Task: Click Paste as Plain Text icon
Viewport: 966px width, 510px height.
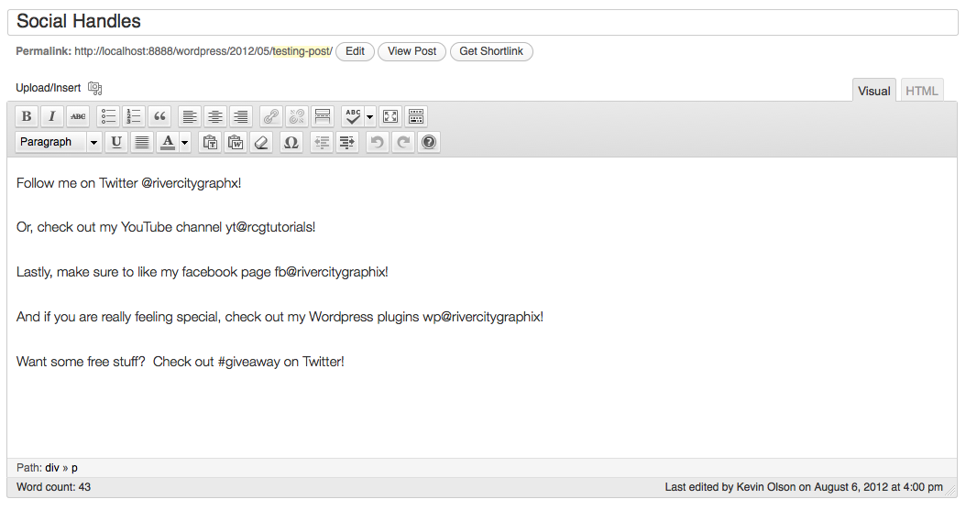Action: tap(210, 142)
